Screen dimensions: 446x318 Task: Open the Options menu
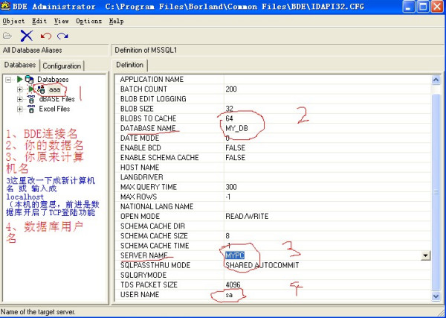[x=88, y=21]
